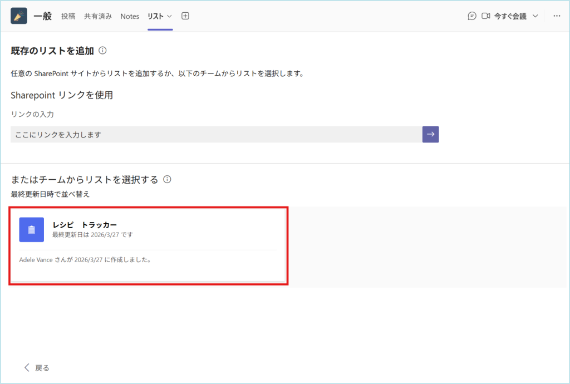570x384 pixels.
Task: Show info next to またはチームからリストを選択する
Action: (167, 179)
